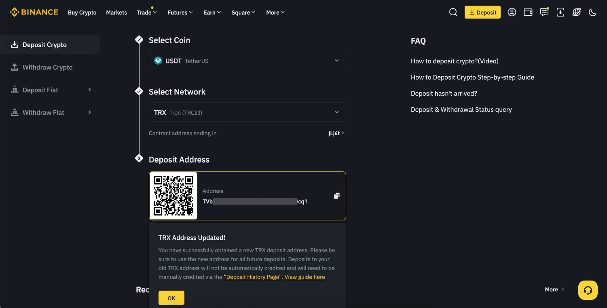The width and height of the screenshot is (607, 308).
Task: Copy the deposit address icon
Action: pos(336,196)
